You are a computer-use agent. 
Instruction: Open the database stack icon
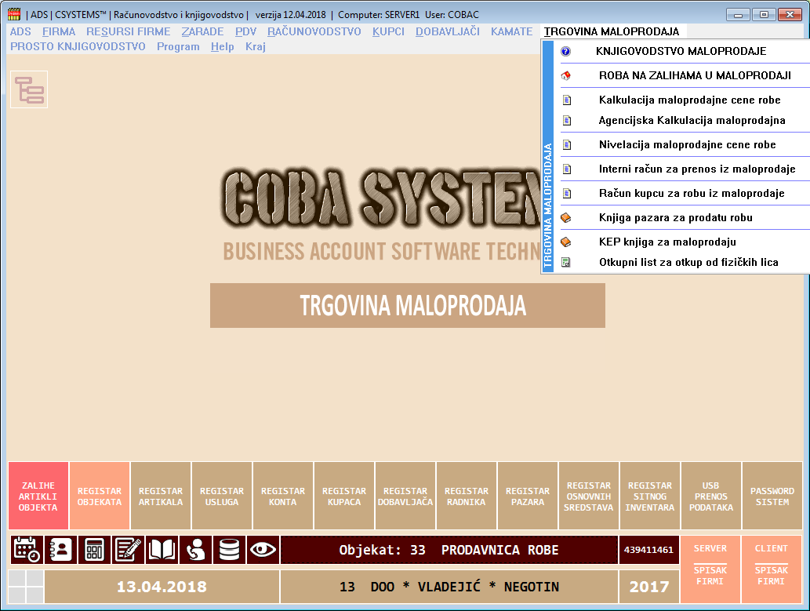pos(229,550)
